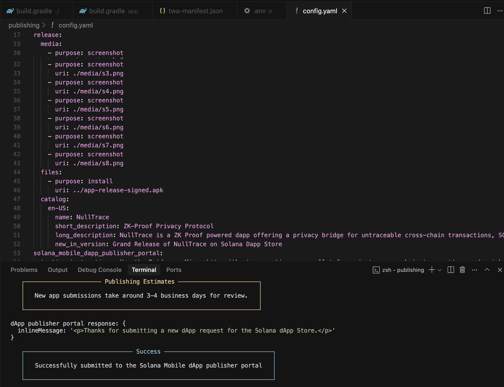Viewport: 504px width, 387px height.
Task: Split the editor to the right
Action: (487, 11)
